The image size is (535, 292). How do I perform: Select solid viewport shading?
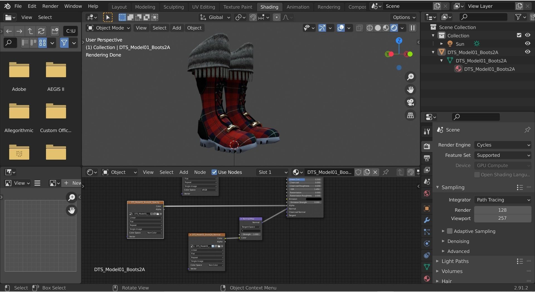(378, 28)
